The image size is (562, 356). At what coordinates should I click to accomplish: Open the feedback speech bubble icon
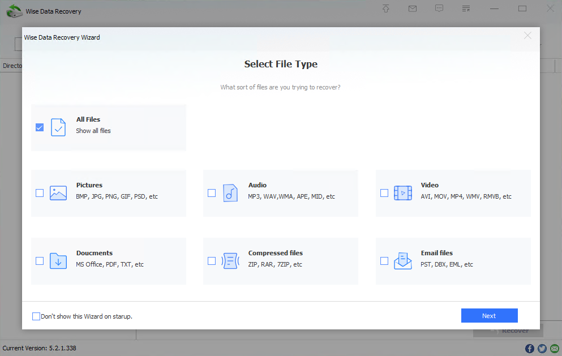(439, 8)
